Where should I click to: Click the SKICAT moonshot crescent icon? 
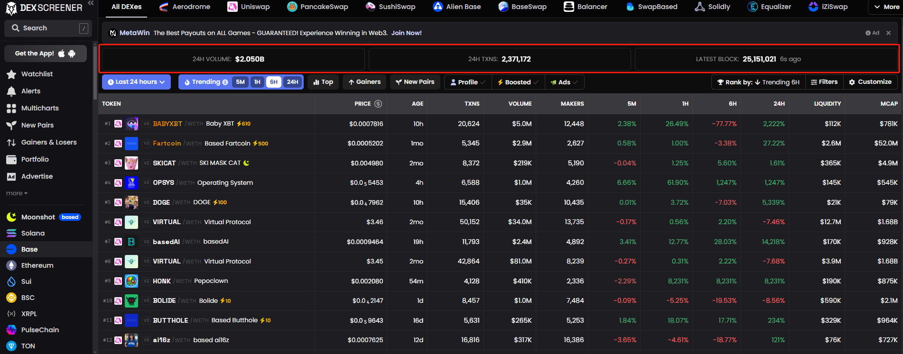coord(246,163)
